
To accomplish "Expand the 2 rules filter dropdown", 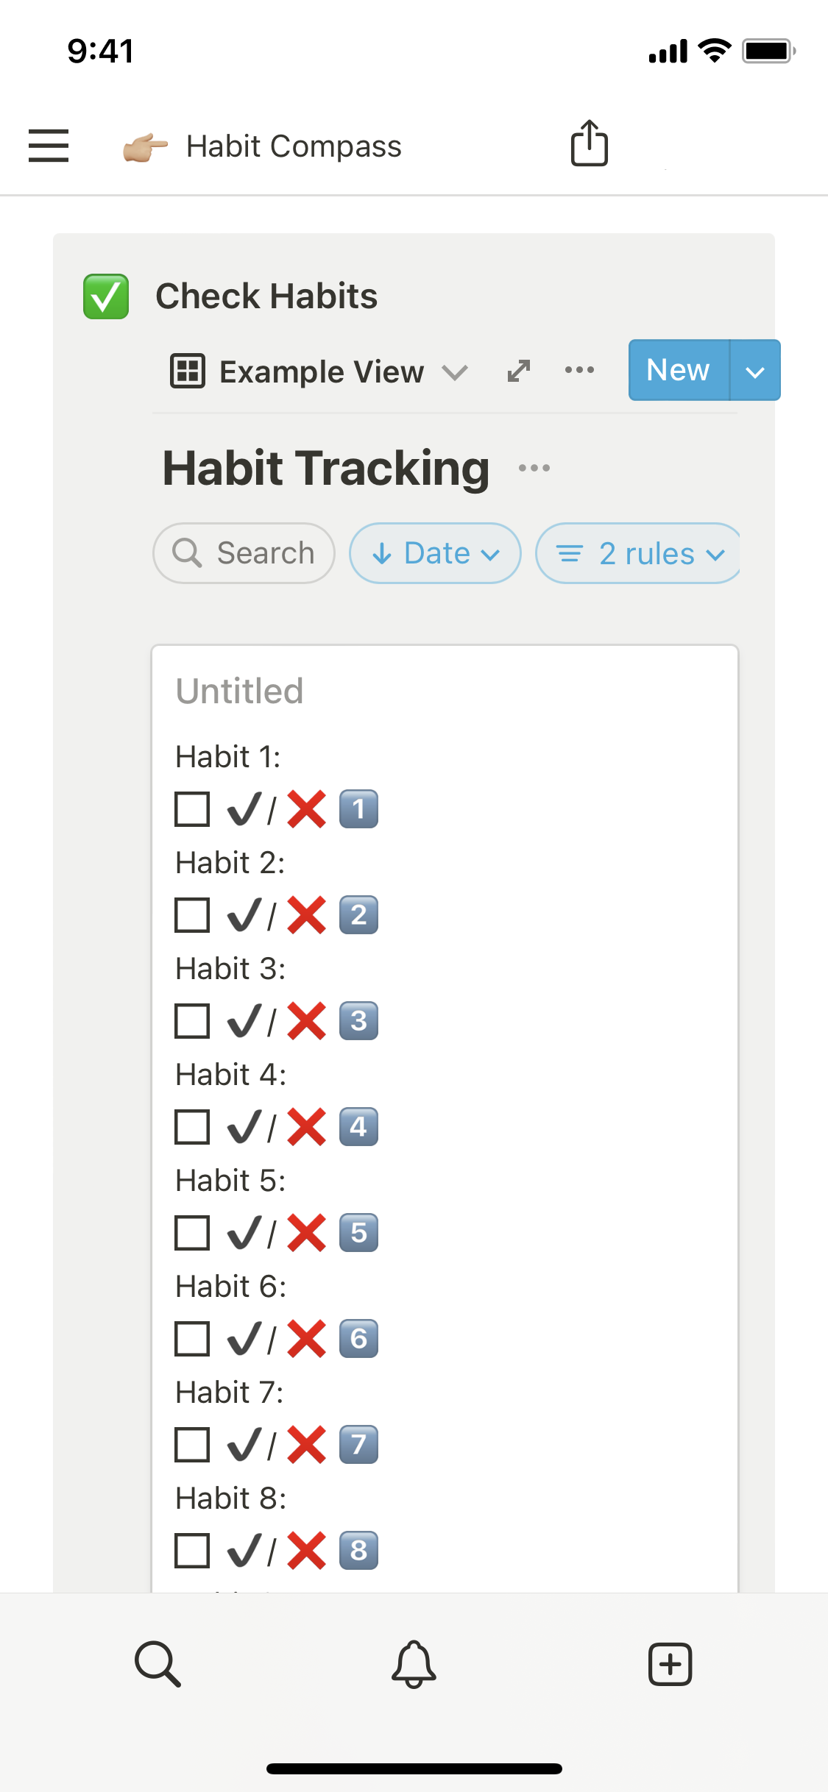I will tap(639, 553).
